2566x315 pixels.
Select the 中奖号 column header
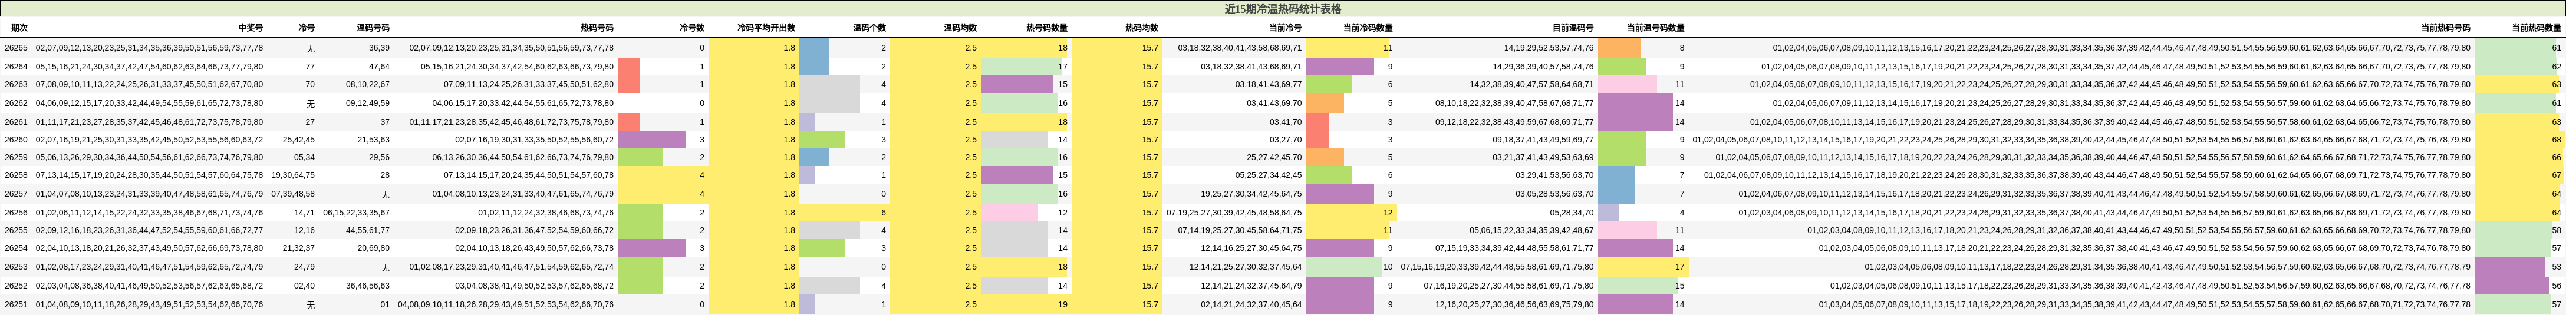pyautogui.click(x=250, y=28)
